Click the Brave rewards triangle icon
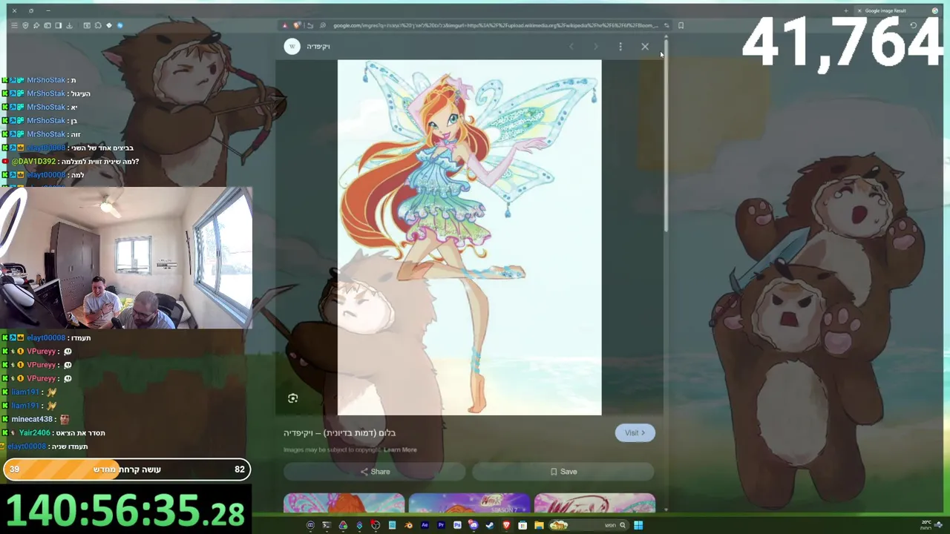 [x=284, y=25]
